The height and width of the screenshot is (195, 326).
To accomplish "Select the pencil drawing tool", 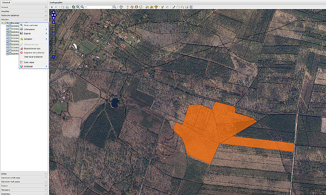I will point(174,7).
